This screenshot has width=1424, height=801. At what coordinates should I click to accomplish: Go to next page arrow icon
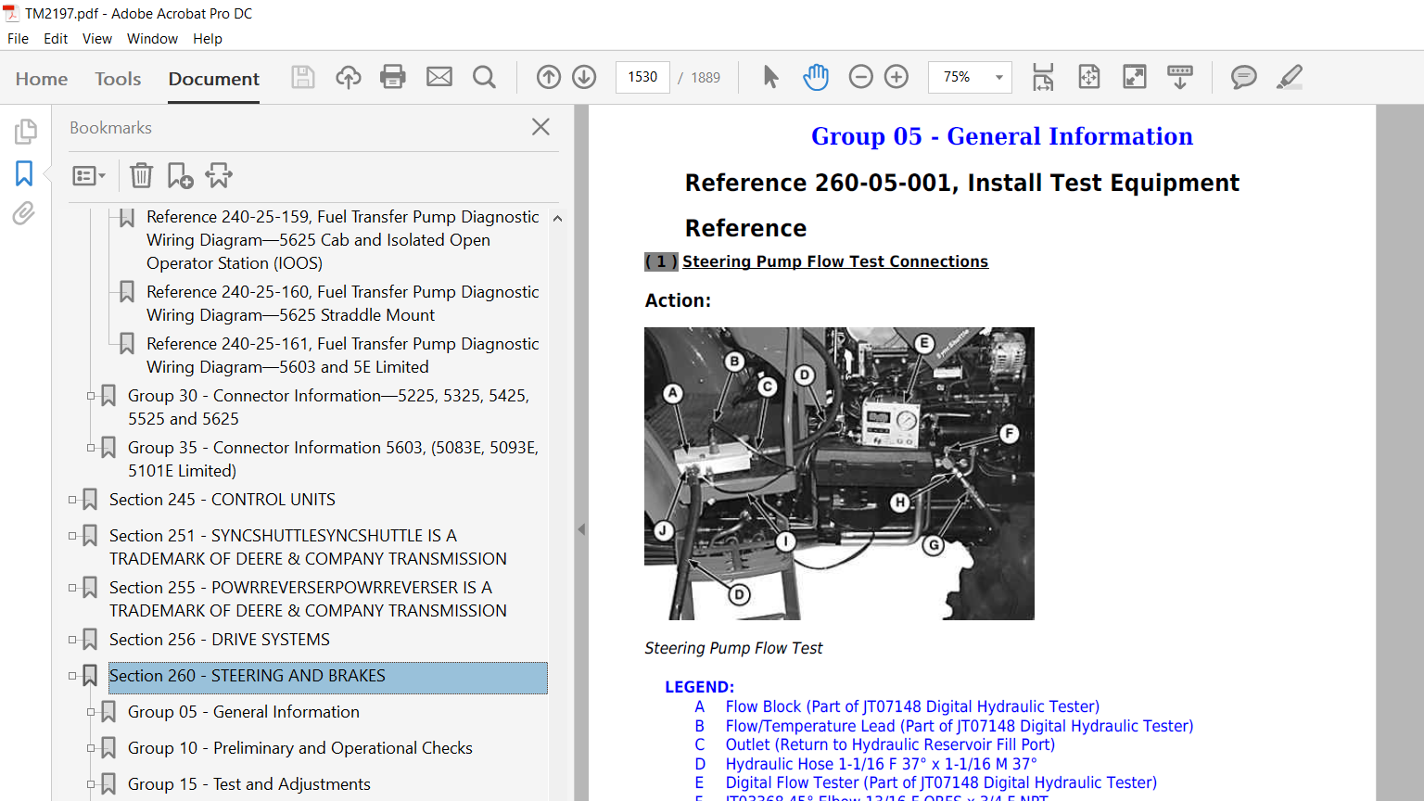click(x=584, y=77)
